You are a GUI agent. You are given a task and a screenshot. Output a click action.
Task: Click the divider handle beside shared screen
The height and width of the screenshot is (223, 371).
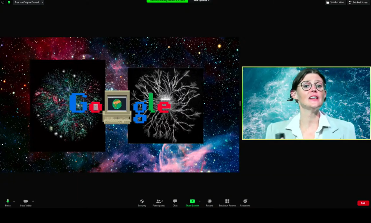[240, 103]
